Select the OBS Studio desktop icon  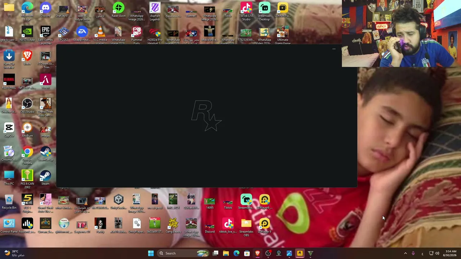pos(27,106)
